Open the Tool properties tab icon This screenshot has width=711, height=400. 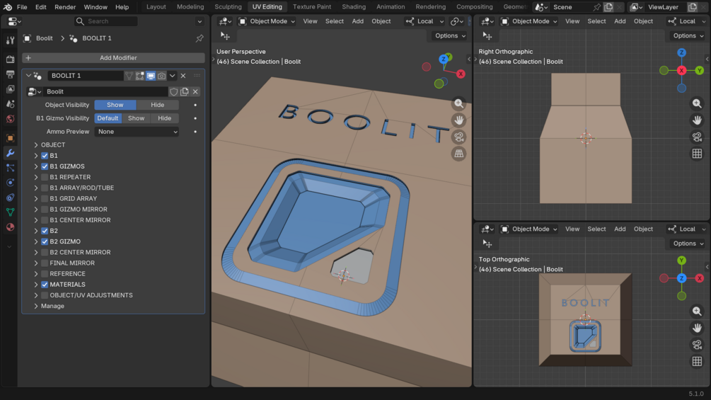pos(10,40)
